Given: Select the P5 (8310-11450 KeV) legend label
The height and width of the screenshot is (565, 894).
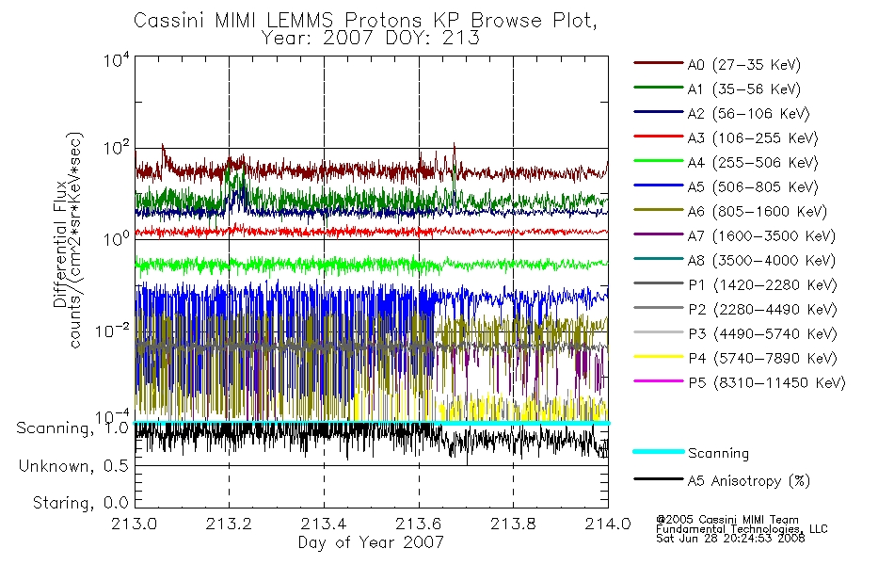Looking at the screenshot, I should 767,382.
